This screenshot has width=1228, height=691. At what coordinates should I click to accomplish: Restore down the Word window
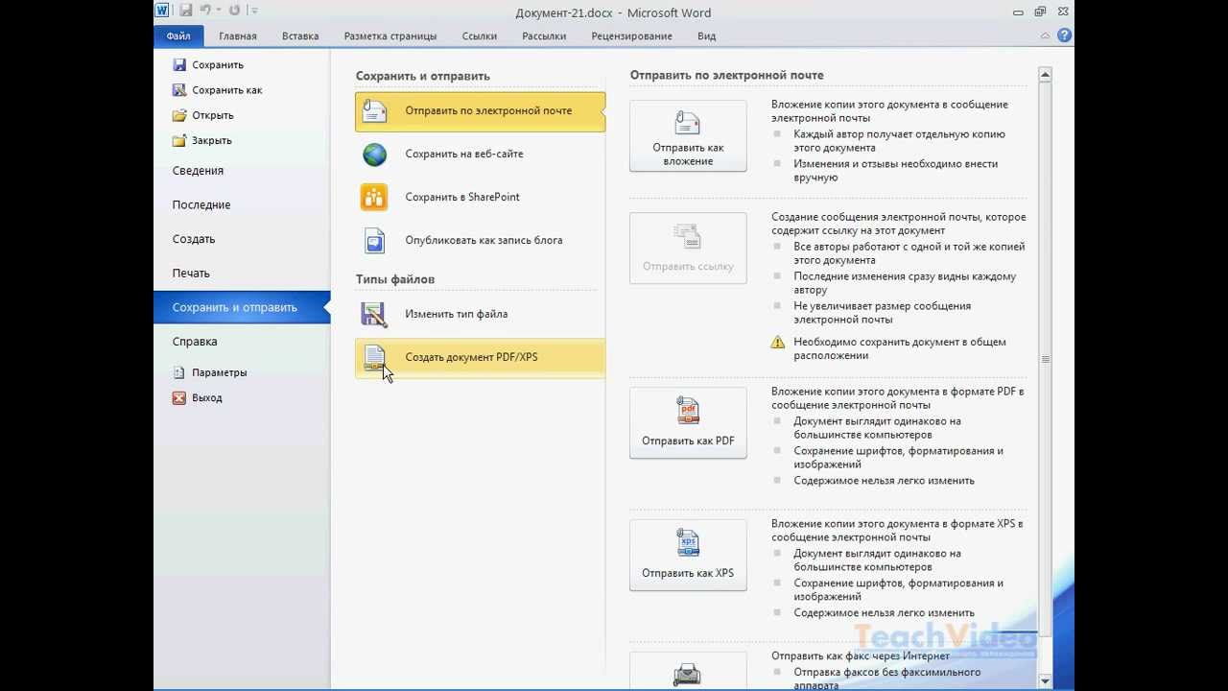[1041, 12]
